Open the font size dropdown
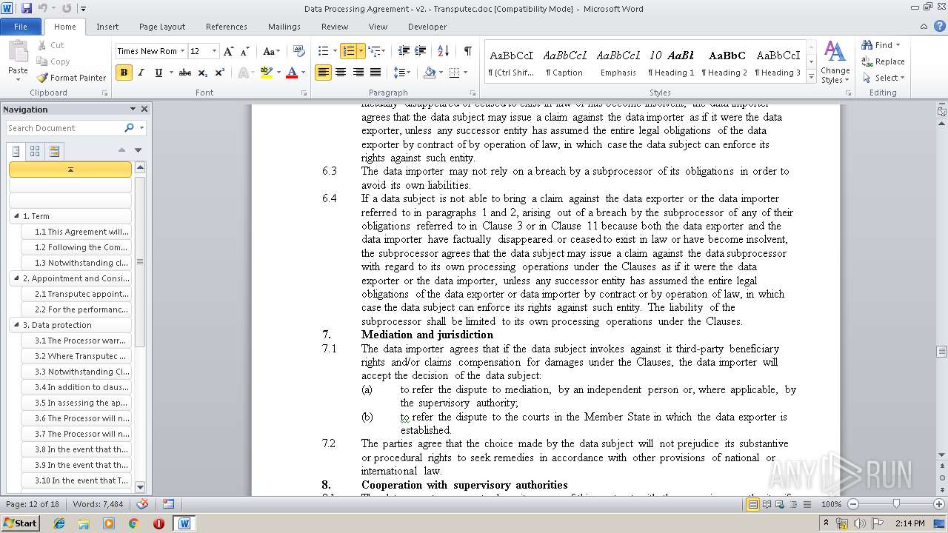Viewport: 948px width, 533px height. [x=215, y=51]
